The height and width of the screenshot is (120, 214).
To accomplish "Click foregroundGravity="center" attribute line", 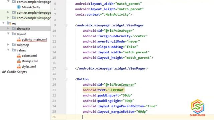I will (115, 36).
